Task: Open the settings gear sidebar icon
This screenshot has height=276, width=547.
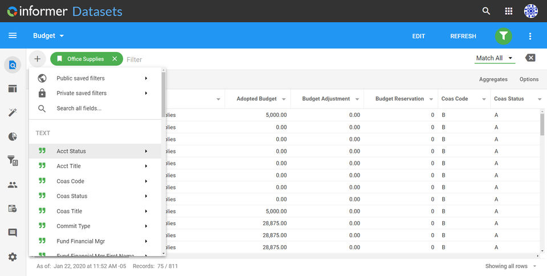Action: pos(13,257)
